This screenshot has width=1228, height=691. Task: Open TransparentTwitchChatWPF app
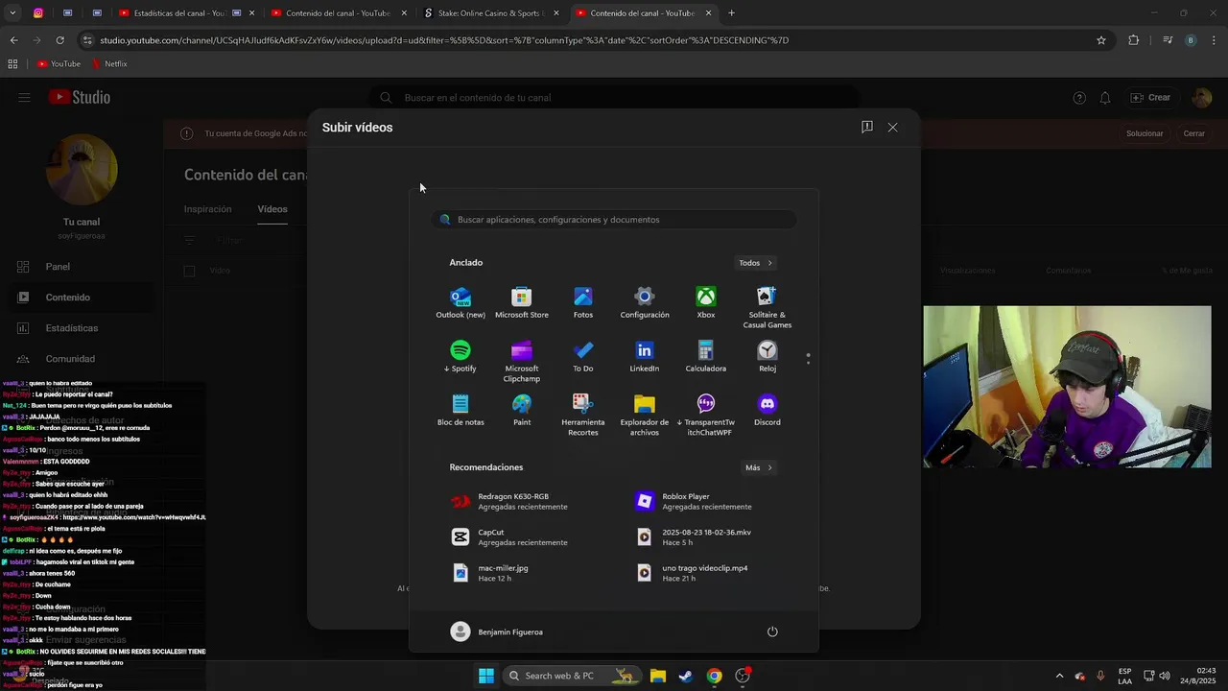pos(706,415)
